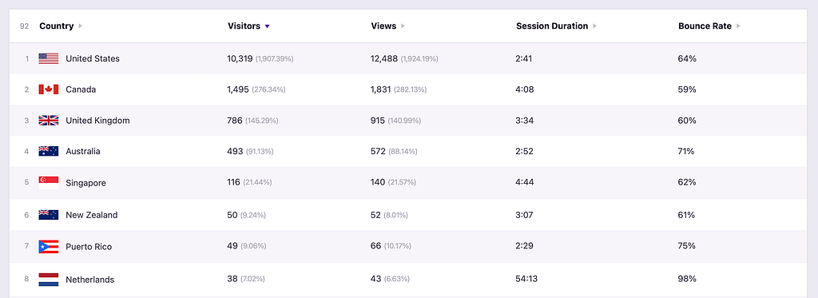Click the sort arrow beside Country
The image size is (818, 298).
(81, 26)
